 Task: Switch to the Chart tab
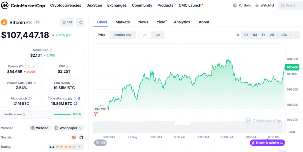click(102, 22)
